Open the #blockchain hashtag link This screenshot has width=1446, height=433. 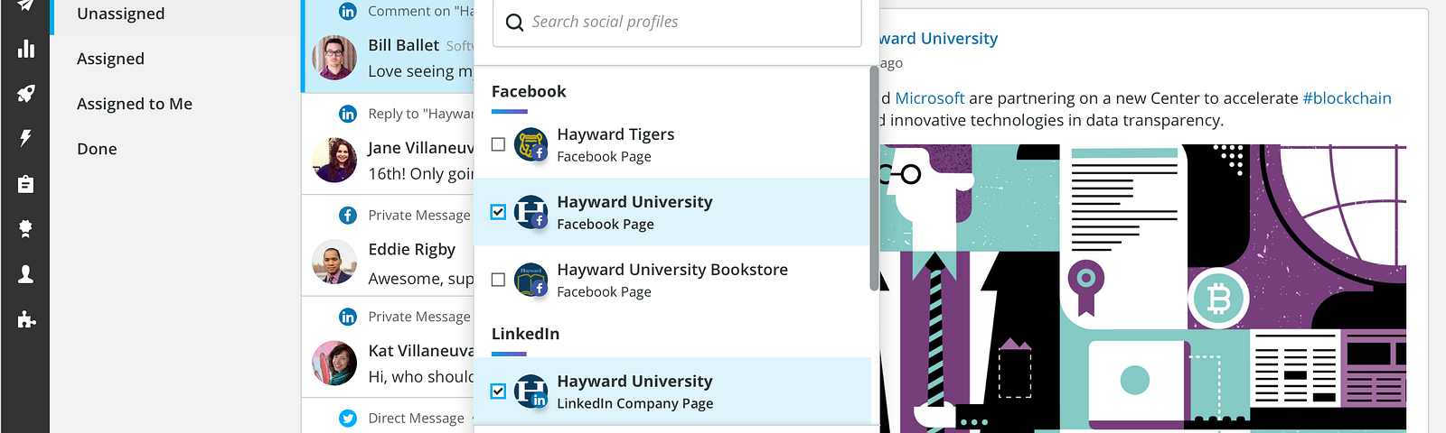click(x=1347, y=98)
